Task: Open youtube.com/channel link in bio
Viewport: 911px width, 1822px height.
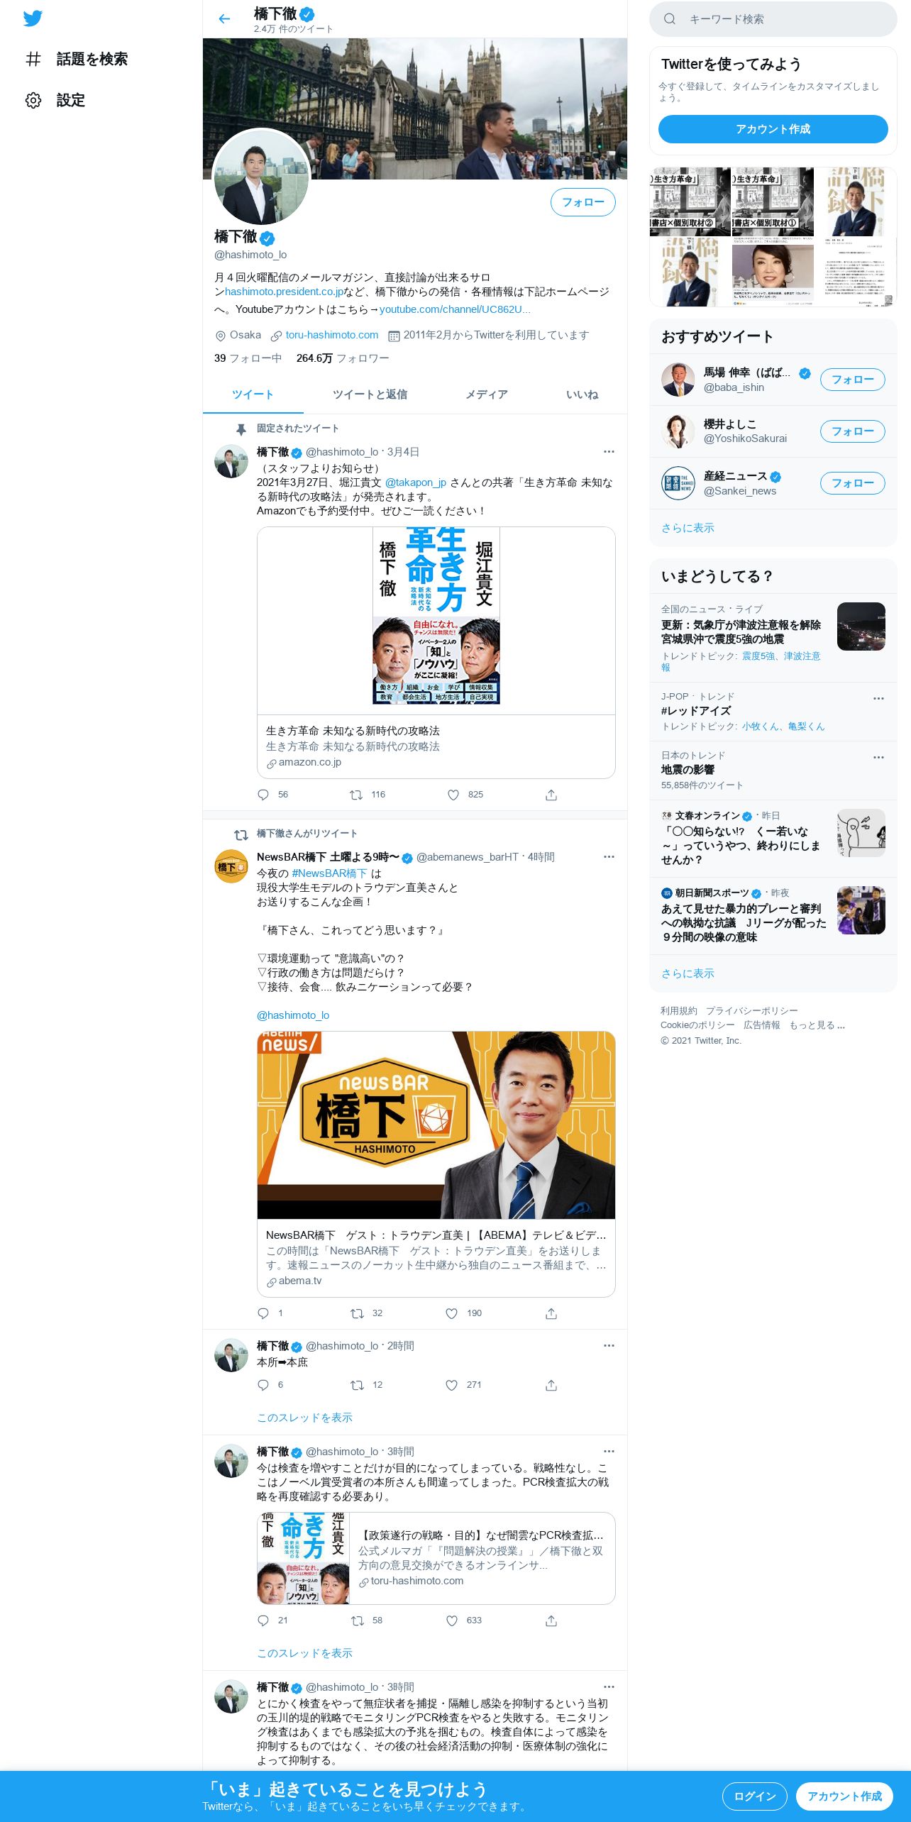Action: [x=455, y=309]
